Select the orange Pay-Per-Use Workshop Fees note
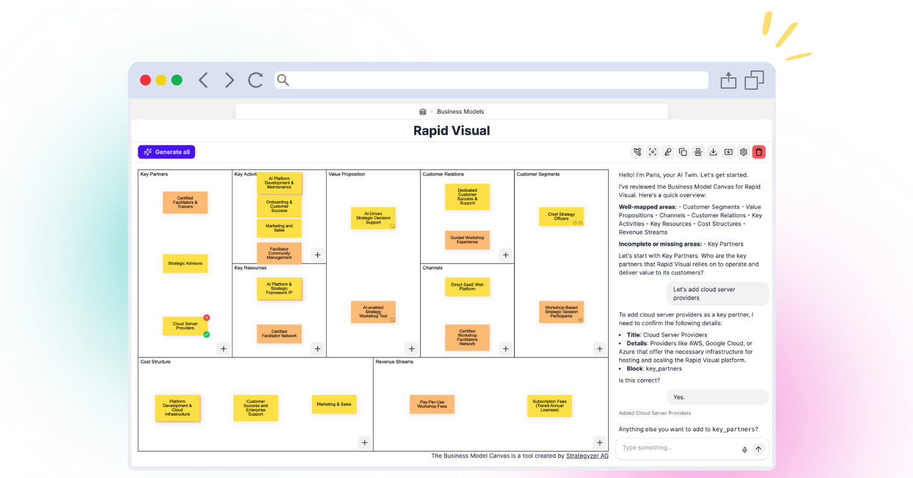913x478 pixels. tap(432, 404)
